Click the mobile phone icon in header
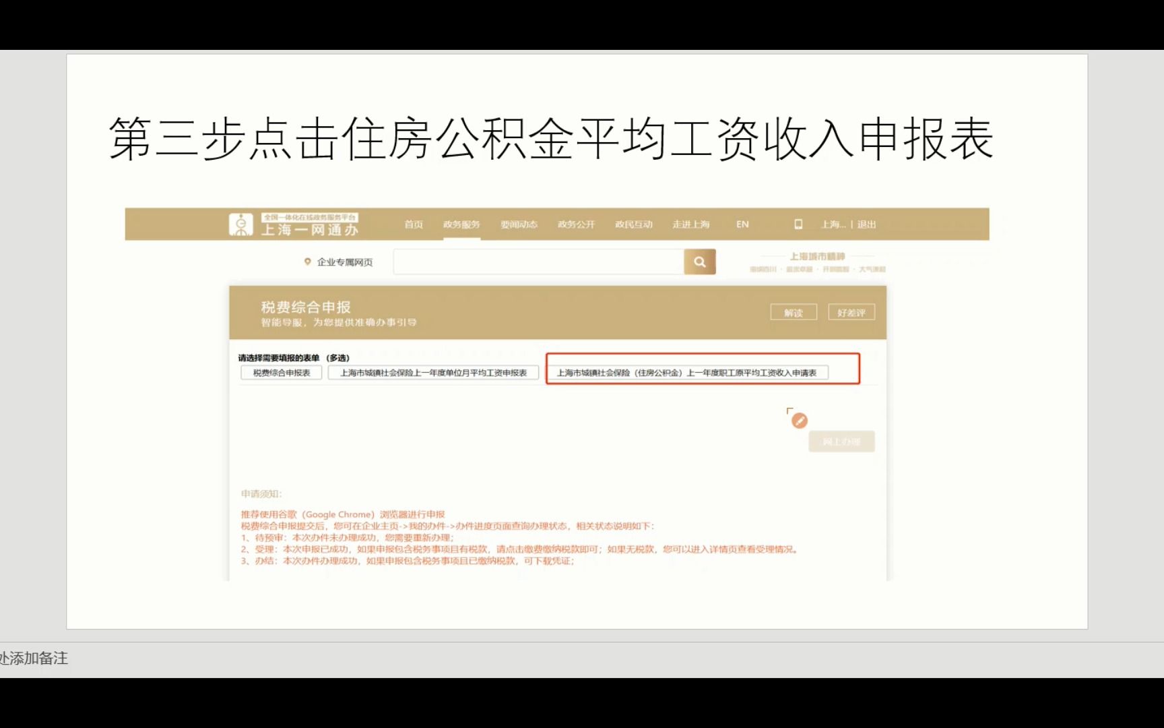The image size is (1164, 728). (798, 224)
